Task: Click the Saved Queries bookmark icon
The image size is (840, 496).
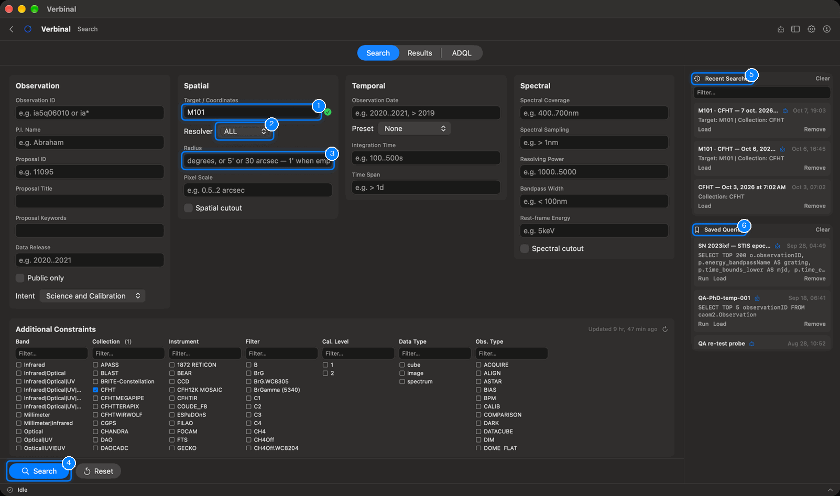Action: [x=697, y=230]
